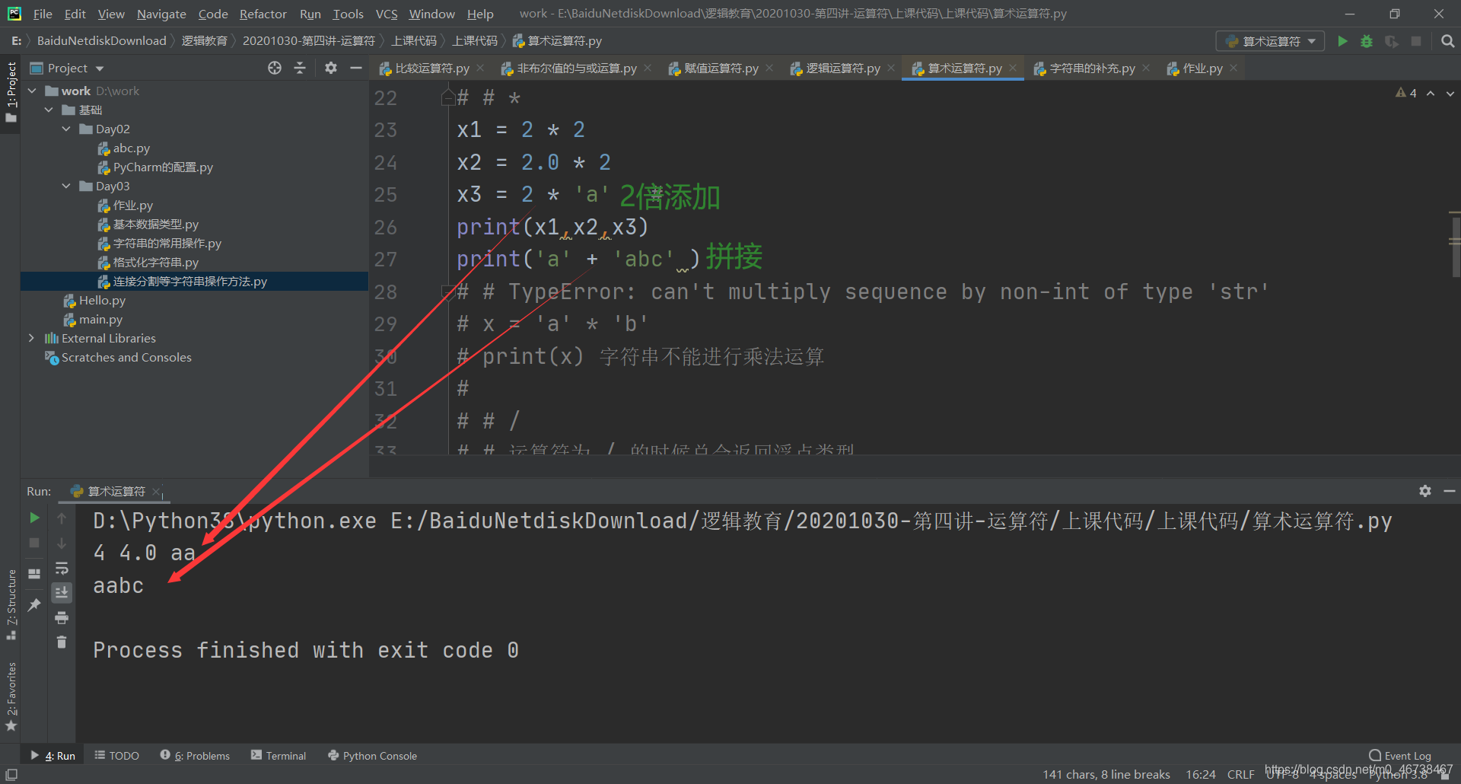
Task: Open Favorites side tool window
Action: click(x=11, y=696)
